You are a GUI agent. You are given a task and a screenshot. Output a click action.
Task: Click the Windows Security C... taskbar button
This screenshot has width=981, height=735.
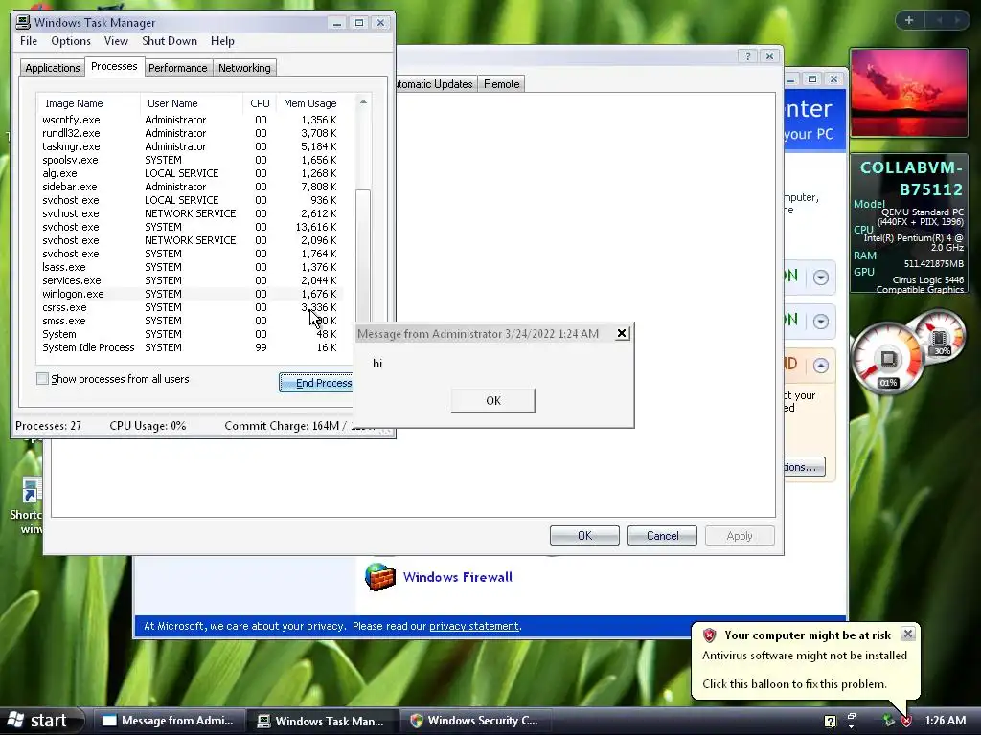tap(475, 721)
